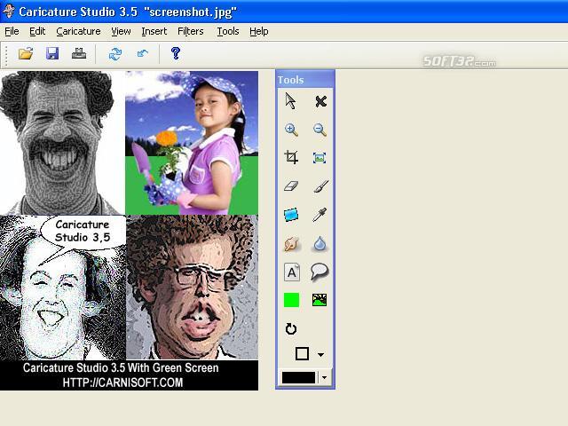The width and height of the screenshot is (568, 426).
Task: Expand the black color dropdown arrow
Action: [324, 377]
